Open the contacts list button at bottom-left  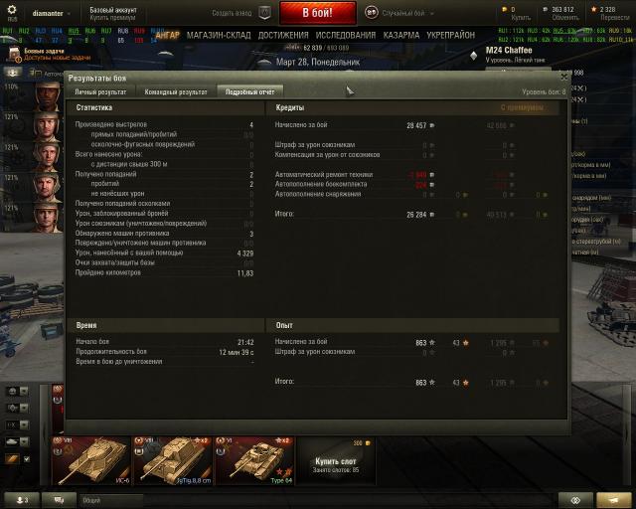coord(22,500)
